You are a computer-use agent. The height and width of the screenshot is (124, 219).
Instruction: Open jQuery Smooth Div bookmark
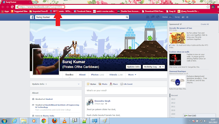188,11
